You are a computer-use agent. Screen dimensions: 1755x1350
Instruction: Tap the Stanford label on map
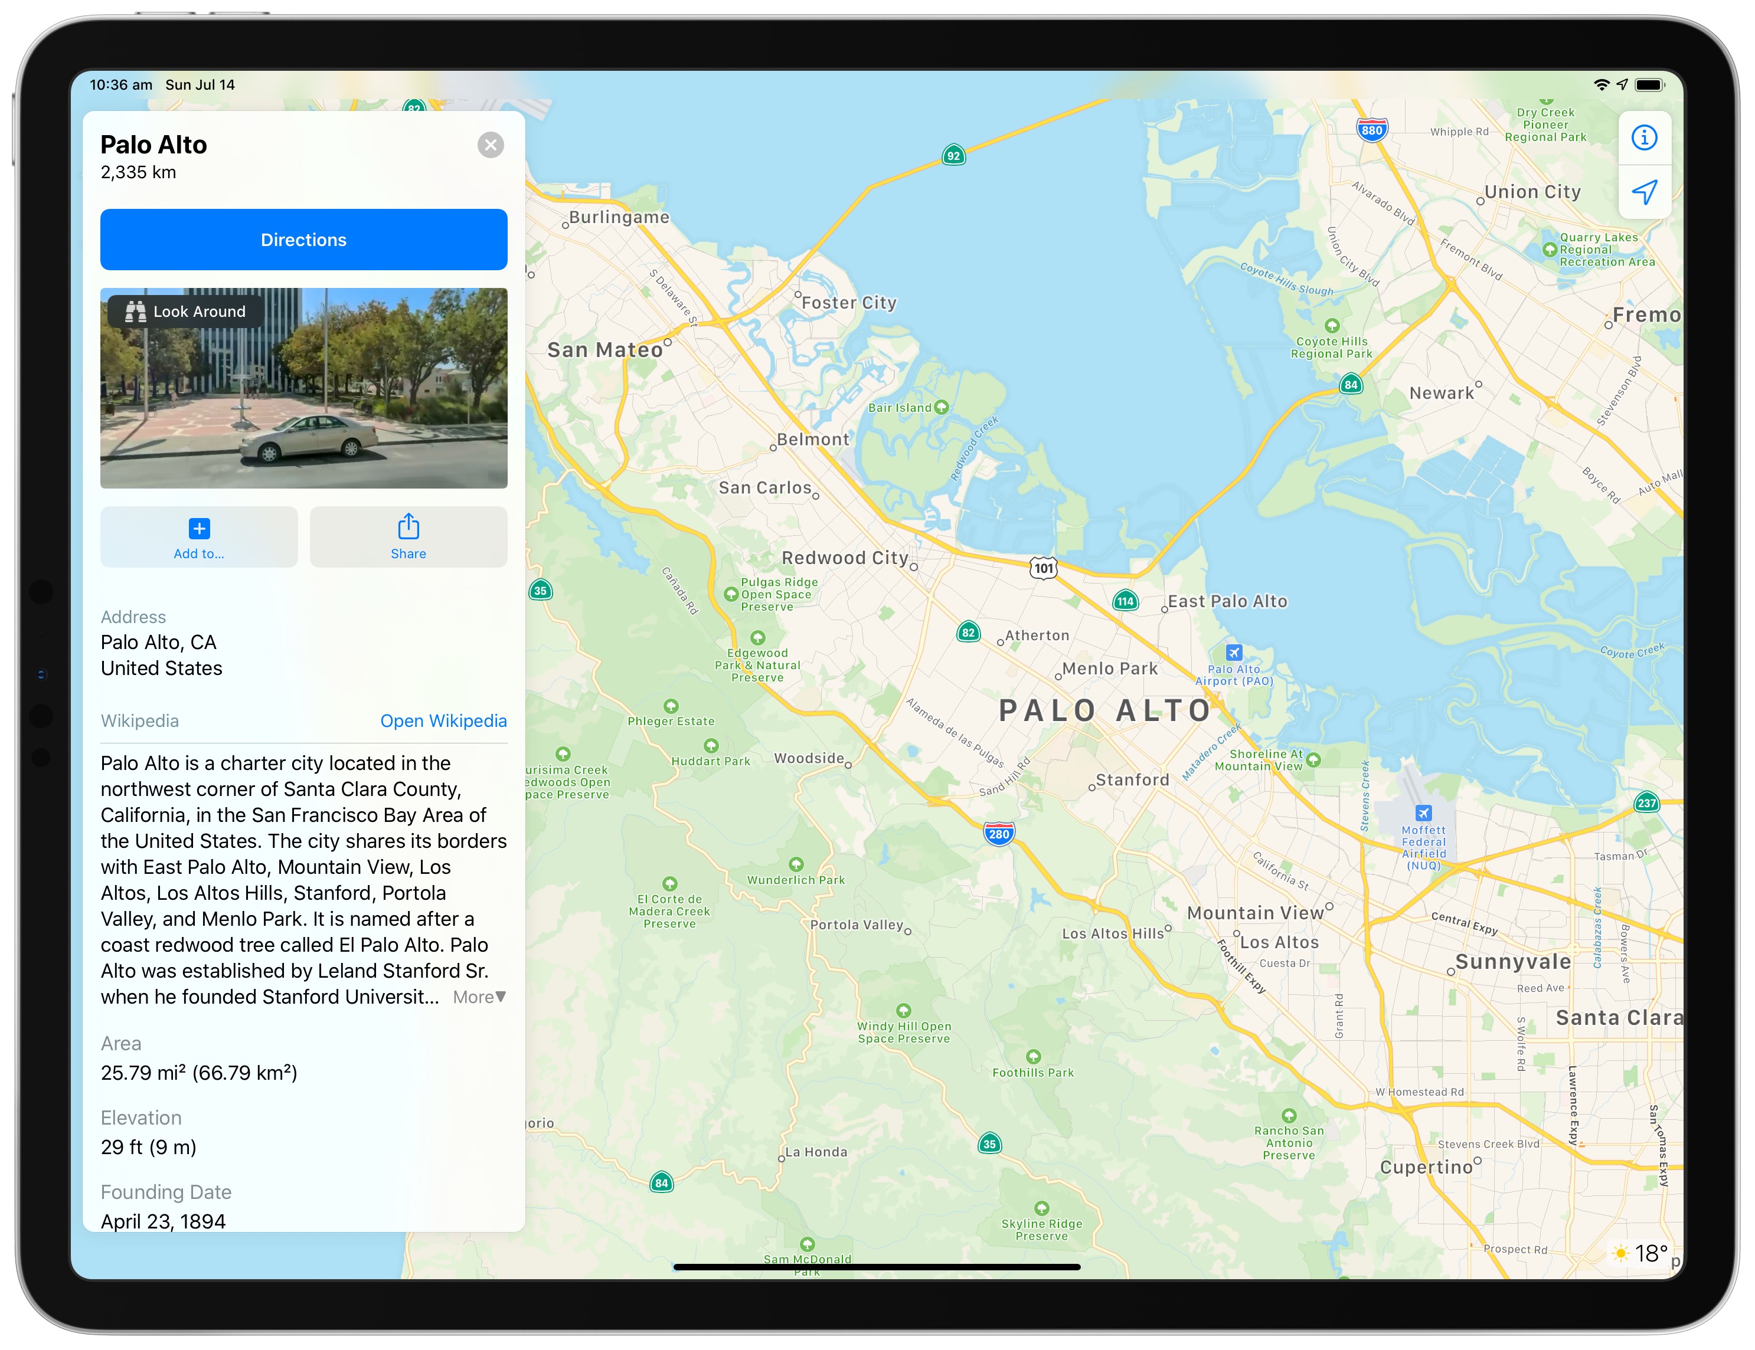[x=1132, y=780]
